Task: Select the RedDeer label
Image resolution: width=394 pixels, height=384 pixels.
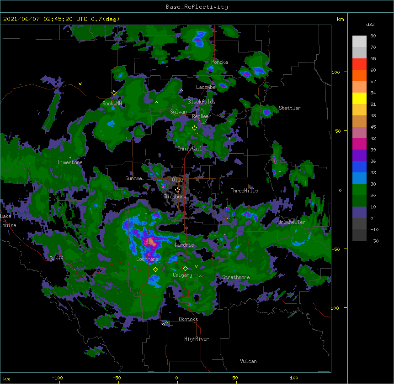Action: 201,116
